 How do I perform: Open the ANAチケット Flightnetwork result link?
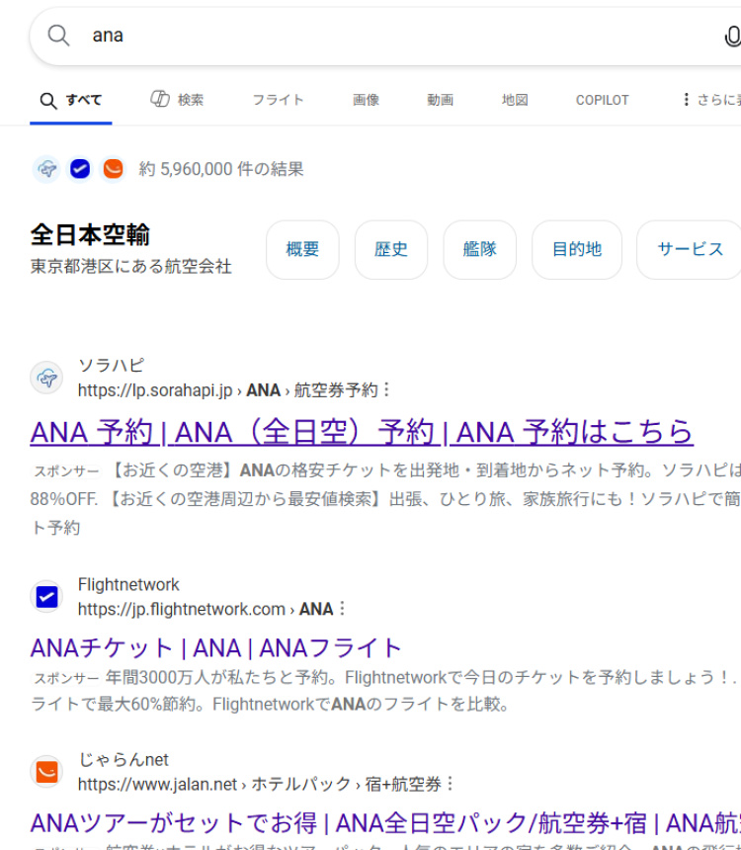click(216, 648)
